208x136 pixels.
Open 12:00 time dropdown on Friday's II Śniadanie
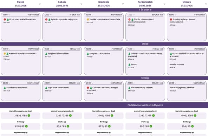coord(6,15)
